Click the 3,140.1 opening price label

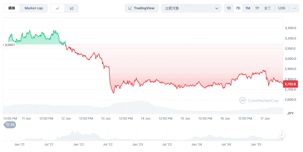pos(9,45)
